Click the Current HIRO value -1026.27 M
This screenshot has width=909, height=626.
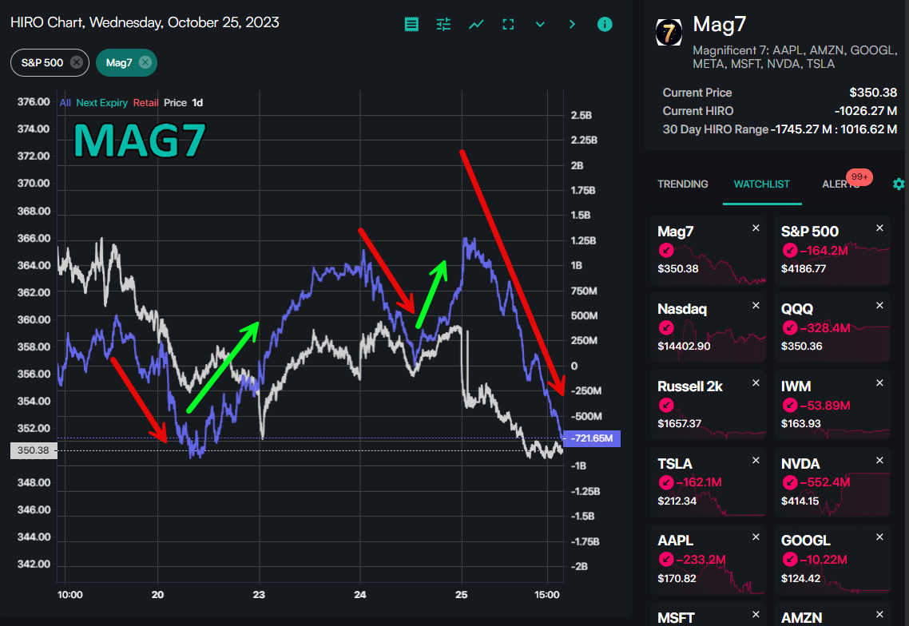866,111
